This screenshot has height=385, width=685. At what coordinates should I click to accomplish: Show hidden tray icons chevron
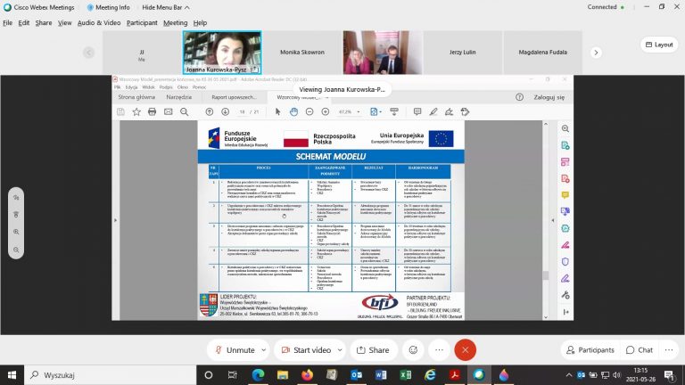568,375
